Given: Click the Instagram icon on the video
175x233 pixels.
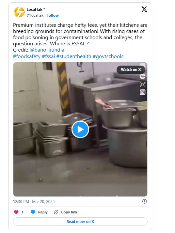Looking at the screenshot, I should 142,92.
